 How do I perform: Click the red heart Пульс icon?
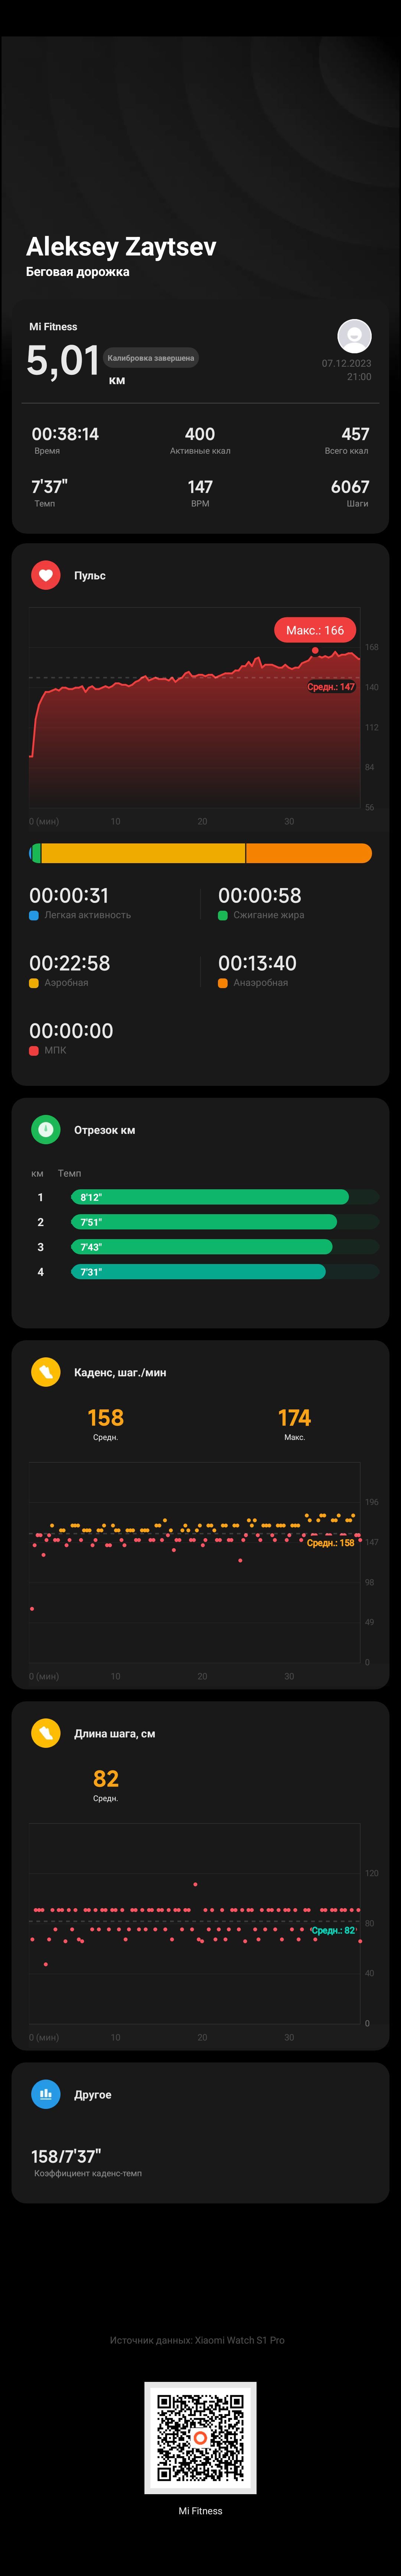pyautogui.click(x=46, y=575)
